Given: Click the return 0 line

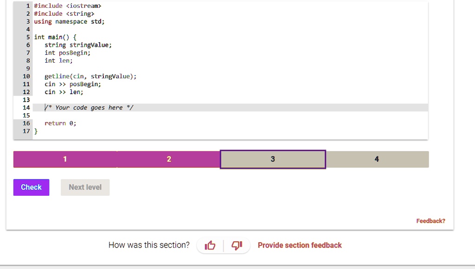Looking at the screenshot, I should (60, 123).
